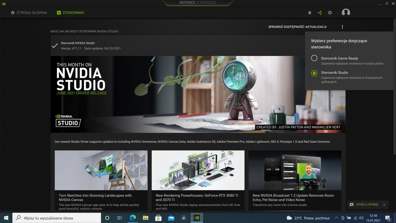This screenshot has width=396, height=223.
Task: Open Cortana circle icon in taskbar
Action: point(107,218)
